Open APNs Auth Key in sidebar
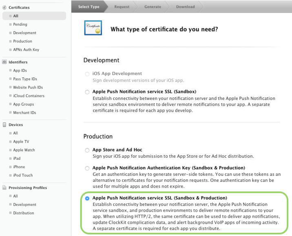 [26, 50]
